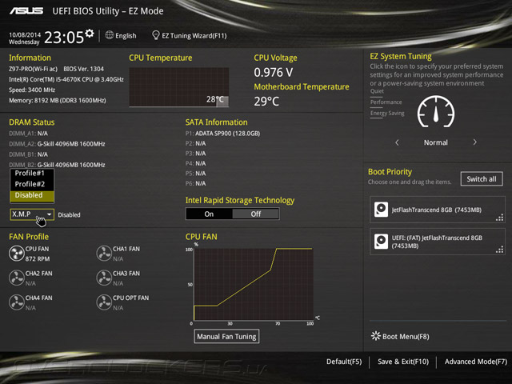The width and height of the screenshot is (512, 384).
Task: Load Default(F5) settings
Action: [x=344, y=362]
